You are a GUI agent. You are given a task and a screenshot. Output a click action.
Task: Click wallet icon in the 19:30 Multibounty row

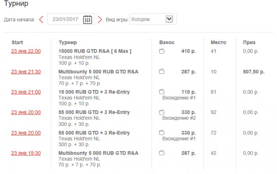pyautogui.click(x=161, y=153)
